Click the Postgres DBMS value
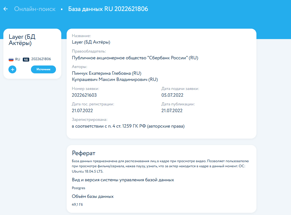 (79, 188)
